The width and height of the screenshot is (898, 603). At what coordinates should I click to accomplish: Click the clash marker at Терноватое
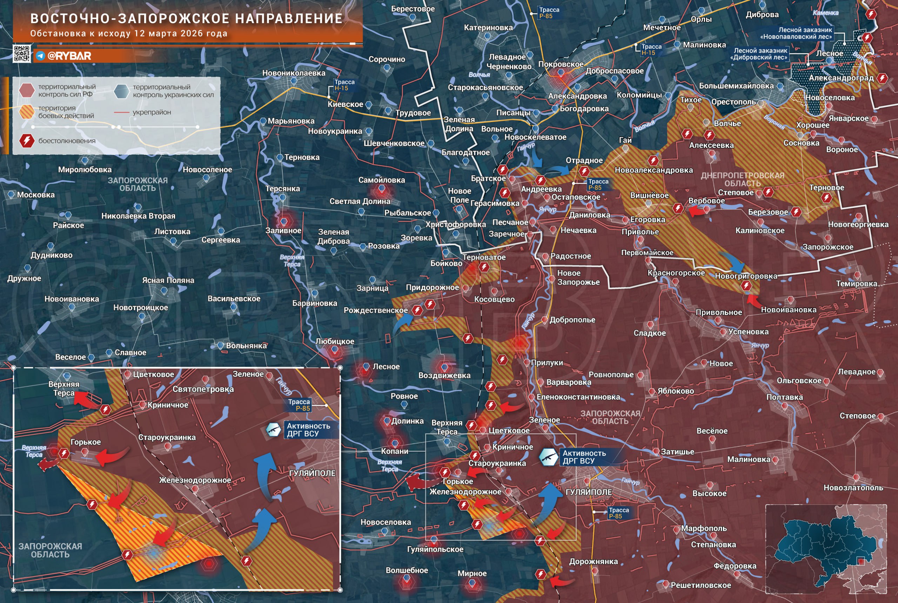click(484, 267)
